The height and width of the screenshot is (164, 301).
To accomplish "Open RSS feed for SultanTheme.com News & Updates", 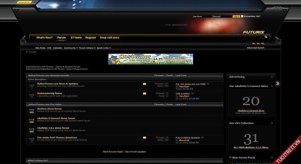I will (x=145, y=84).
